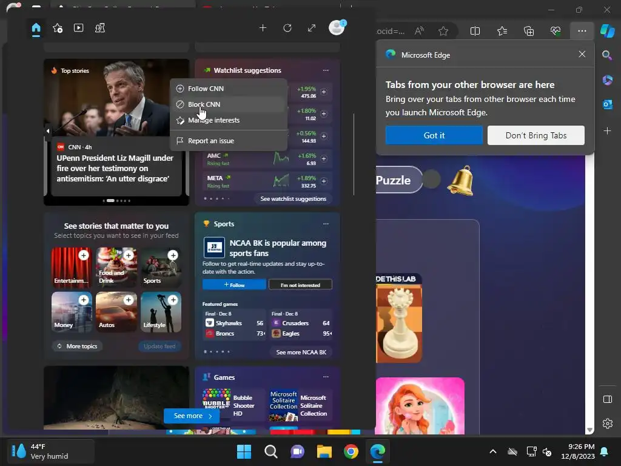Open See more NCAA BK link
621x466 pixels.
(x=301, y=353)
